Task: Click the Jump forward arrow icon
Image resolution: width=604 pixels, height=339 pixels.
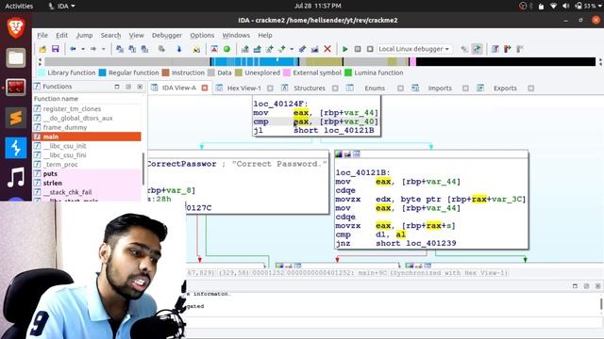Action: pyautogui.click(x=93, y=49)
